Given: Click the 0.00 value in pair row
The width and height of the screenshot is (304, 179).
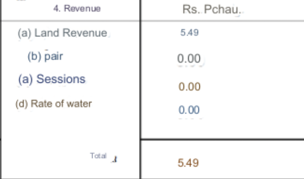Looking at the screenshot, I should [x=189, y=59].
